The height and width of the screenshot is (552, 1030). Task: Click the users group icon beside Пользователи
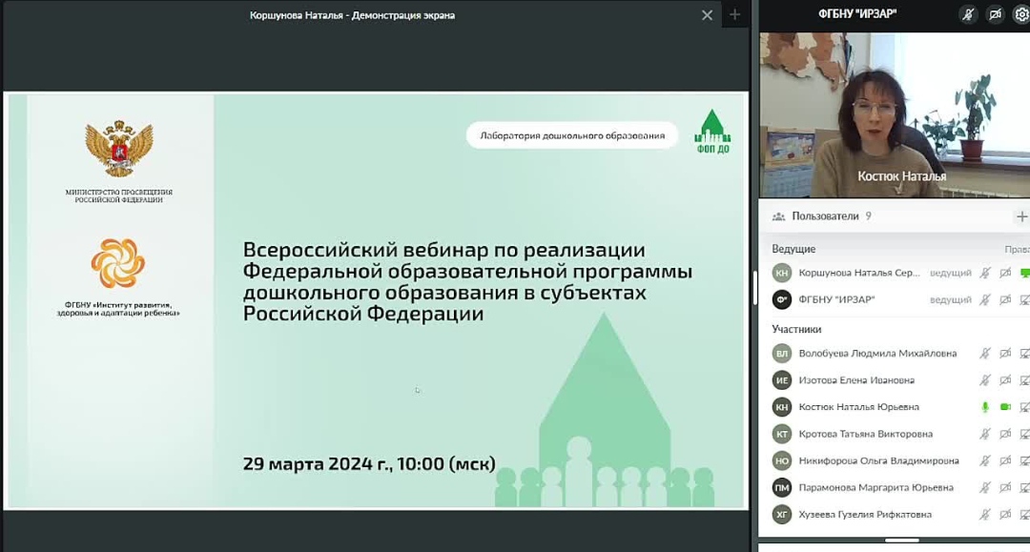[779, 216]
